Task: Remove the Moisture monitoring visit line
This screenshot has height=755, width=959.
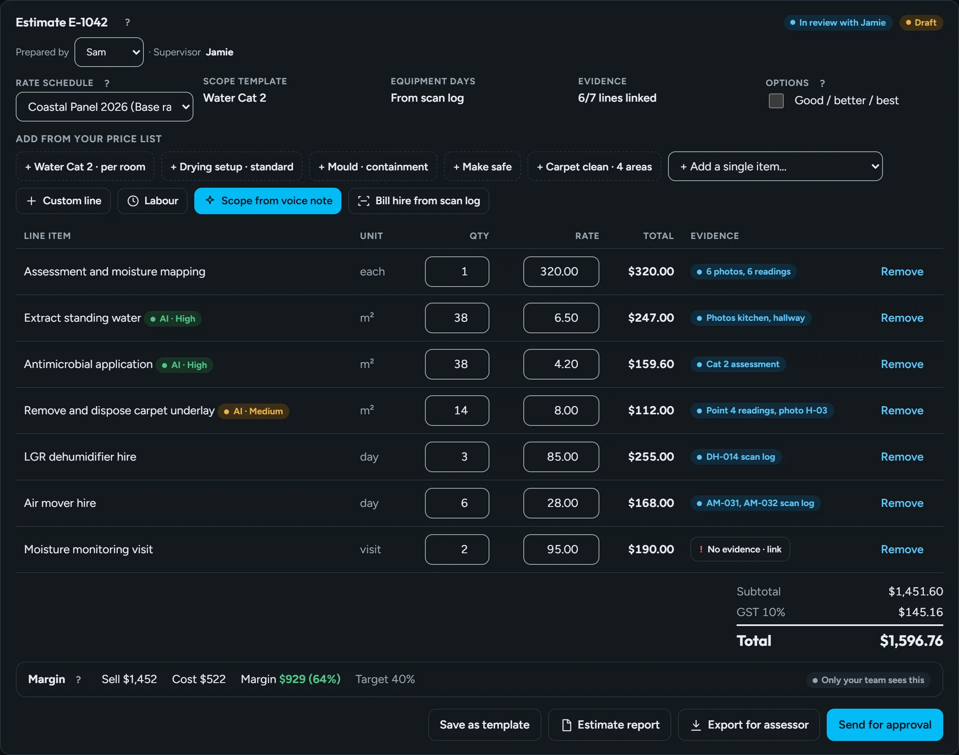Action: tap(902, 549)
